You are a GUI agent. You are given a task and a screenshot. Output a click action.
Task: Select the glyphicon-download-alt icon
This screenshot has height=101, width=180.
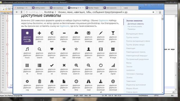(101, 81)
